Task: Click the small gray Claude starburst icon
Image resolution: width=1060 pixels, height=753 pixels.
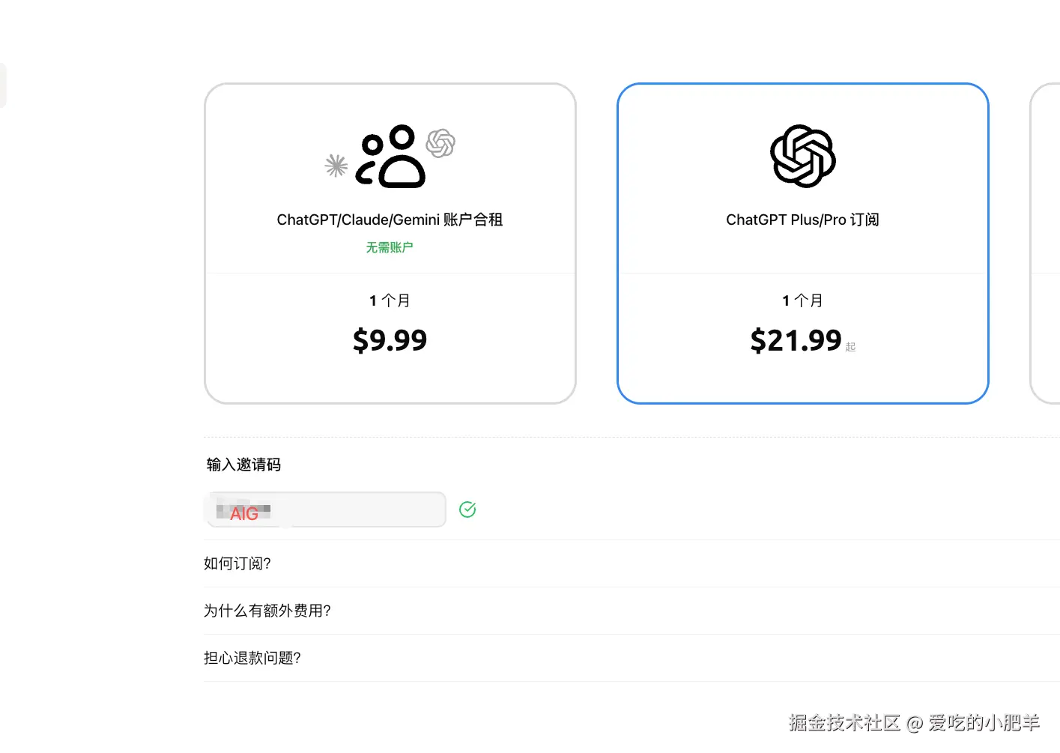Action: (336, 166)
